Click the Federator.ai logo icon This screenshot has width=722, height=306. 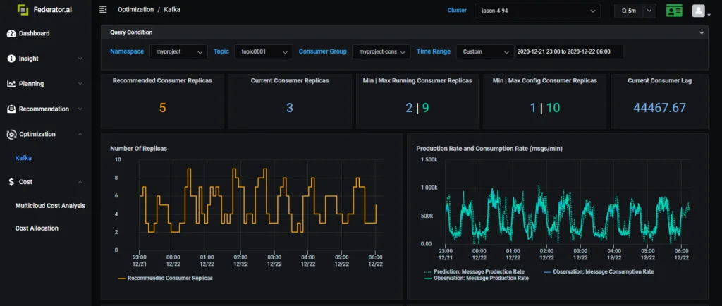pos(23,10)
